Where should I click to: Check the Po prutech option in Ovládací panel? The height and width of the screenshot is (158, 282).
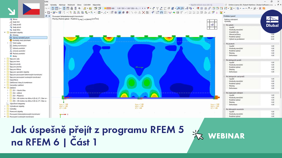pos(224,44)
